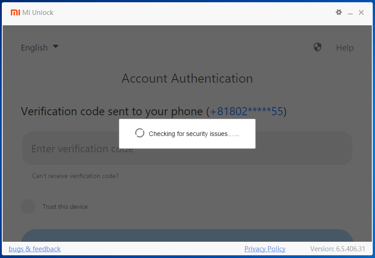Open the settings gear in title bar
Screen dimensions: 375x258
coord(339,12)
